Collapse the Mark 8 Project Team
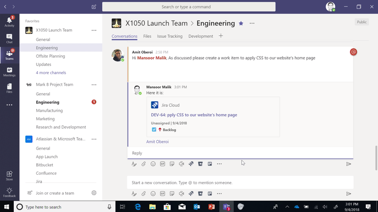 (x=54, y=85)
